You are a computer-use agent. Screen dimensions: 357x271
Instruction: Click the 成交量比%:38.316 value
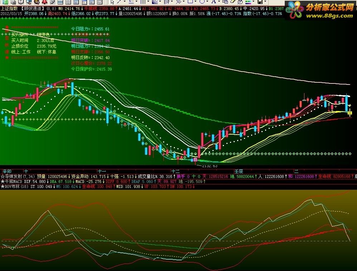[155, 176]
